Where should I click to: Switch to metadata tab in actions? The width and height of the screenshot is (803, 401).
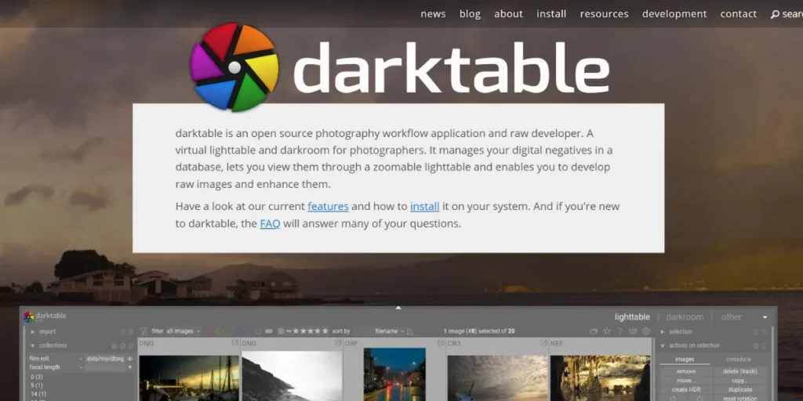tap(738, 359)
